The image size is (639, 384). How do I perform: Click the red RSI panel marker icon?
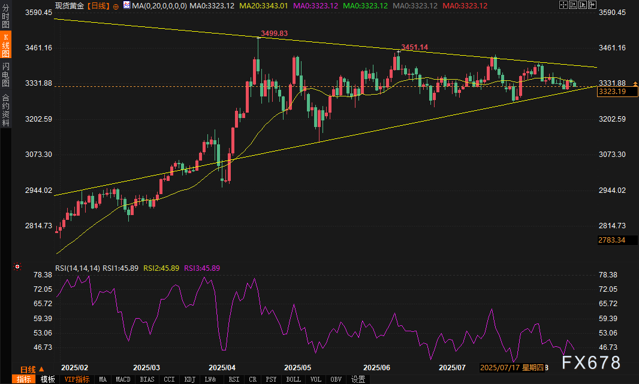pyautogui.click(x=17, y=267)
